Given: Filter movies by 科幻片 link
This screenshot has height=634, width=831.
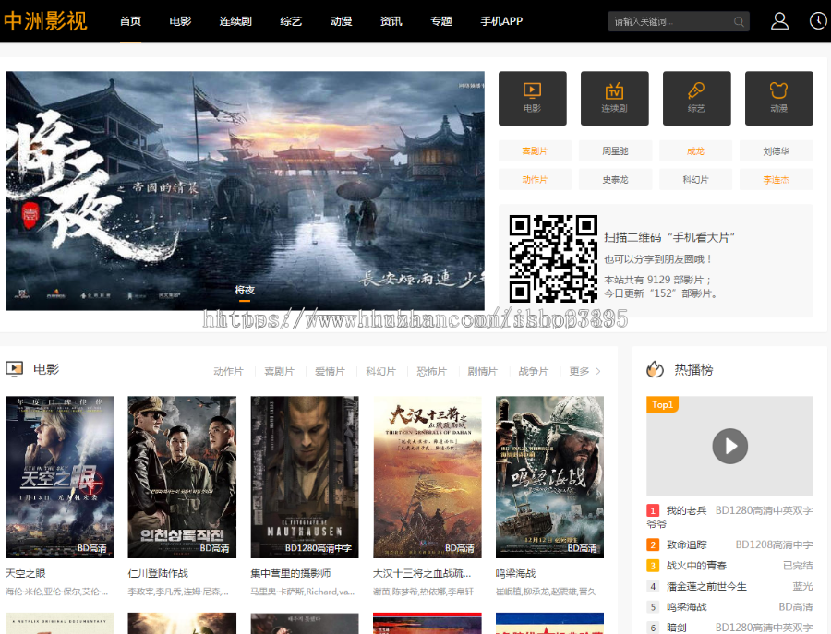Looking at the screenshot, I should tap(380, 371).
